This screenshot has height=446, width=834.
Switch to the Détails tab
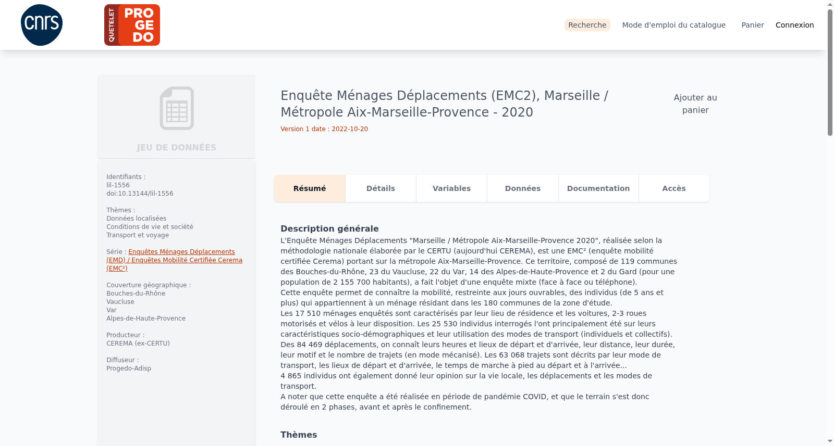pyautogui.click(x=381, y=188)
